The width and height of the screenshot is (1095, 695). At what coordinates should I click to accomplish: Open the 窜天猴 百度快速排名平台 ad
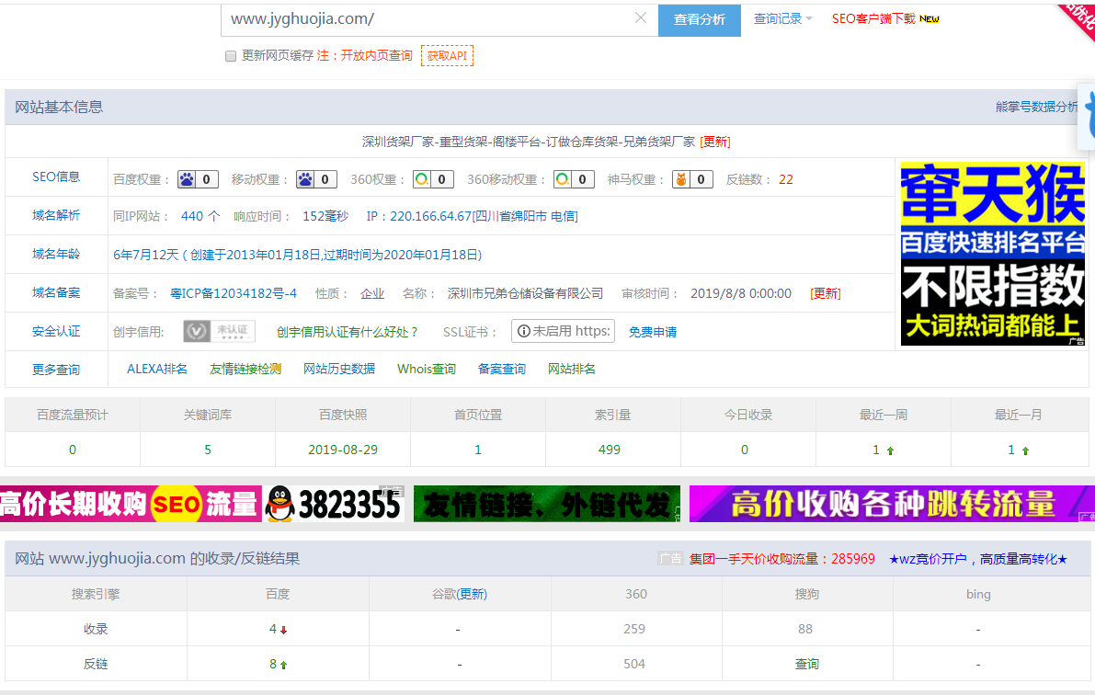992,254
